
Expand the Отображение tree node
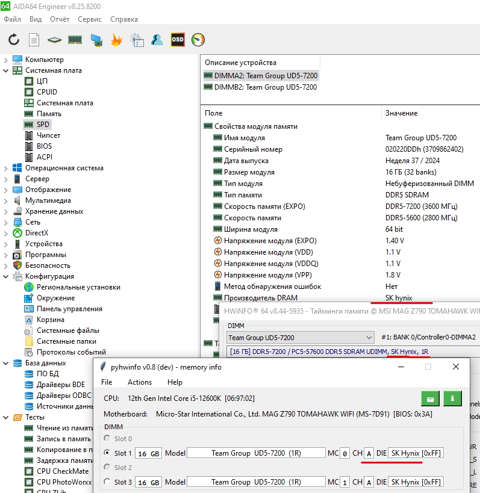coord(5,190)
